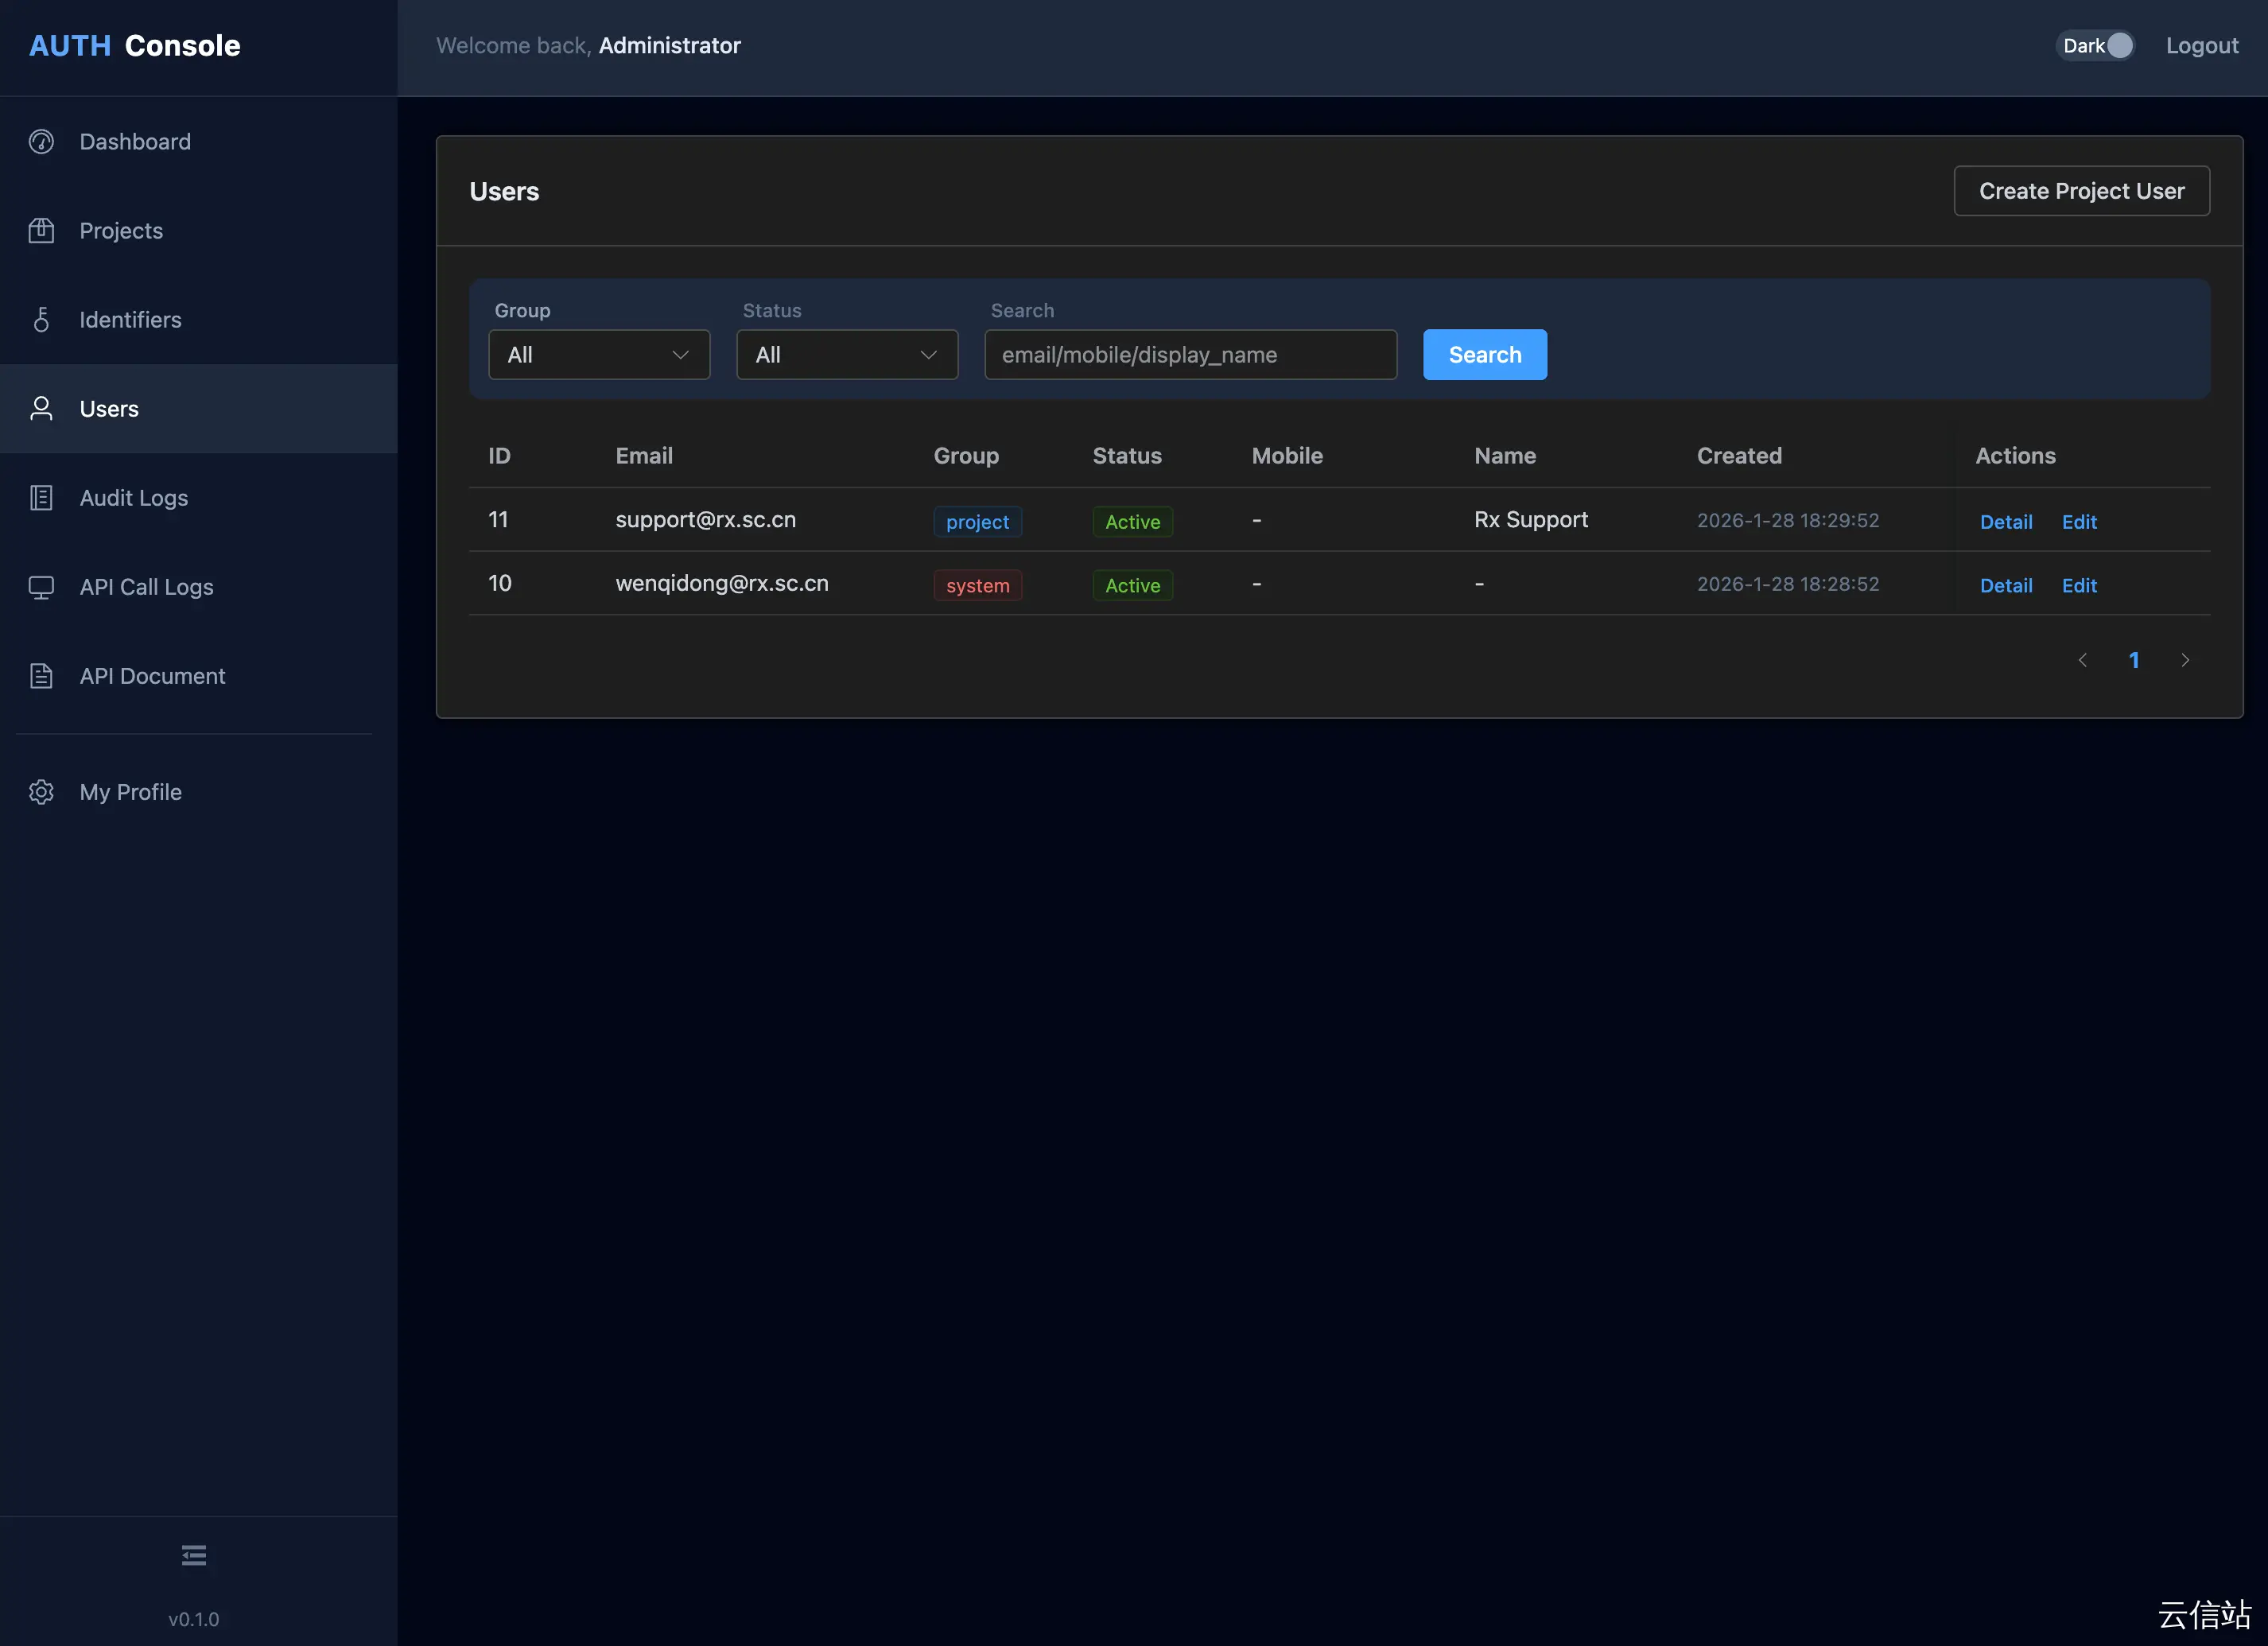
Task: Collapse sidebar with the menu fold icon
Action: coord(194,1555)
